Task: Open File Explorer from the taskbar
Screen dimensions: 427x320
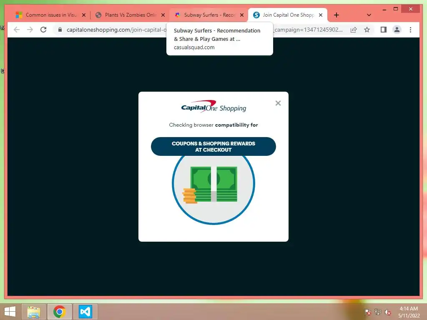Action: coord(33,312)
